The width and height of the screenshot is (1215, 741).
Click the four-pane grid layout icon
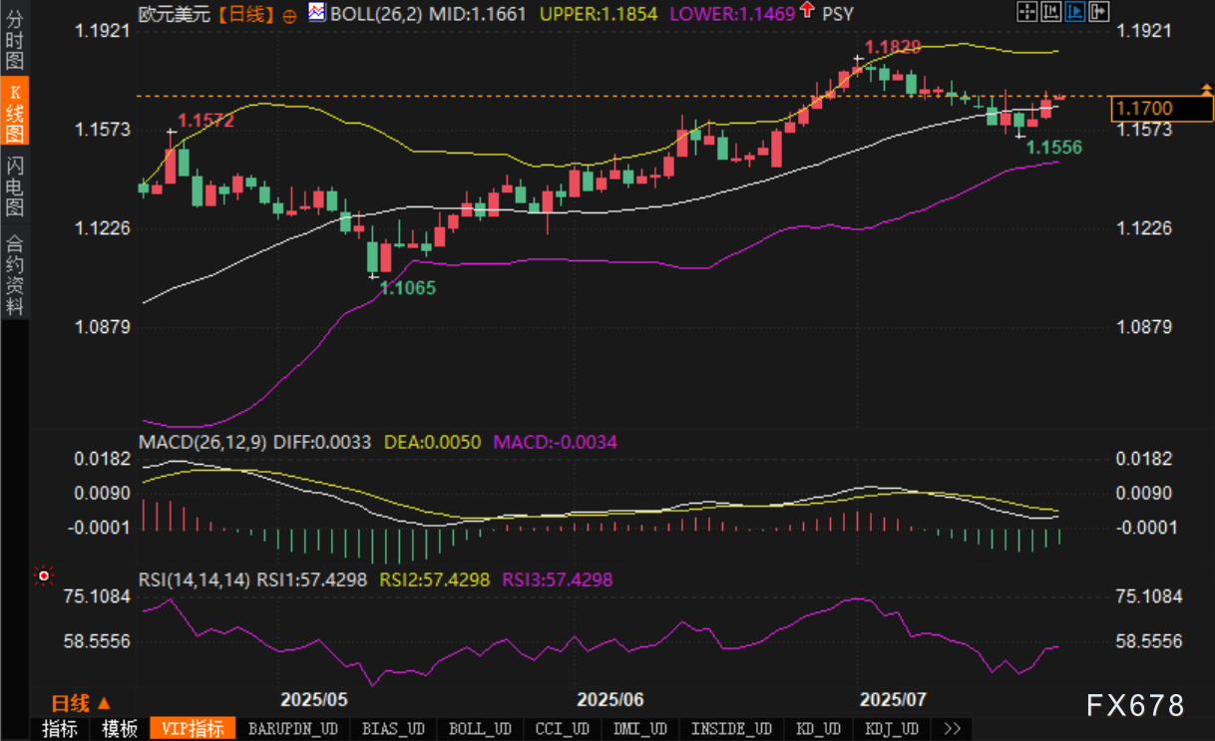click(x=1025, y=12)
